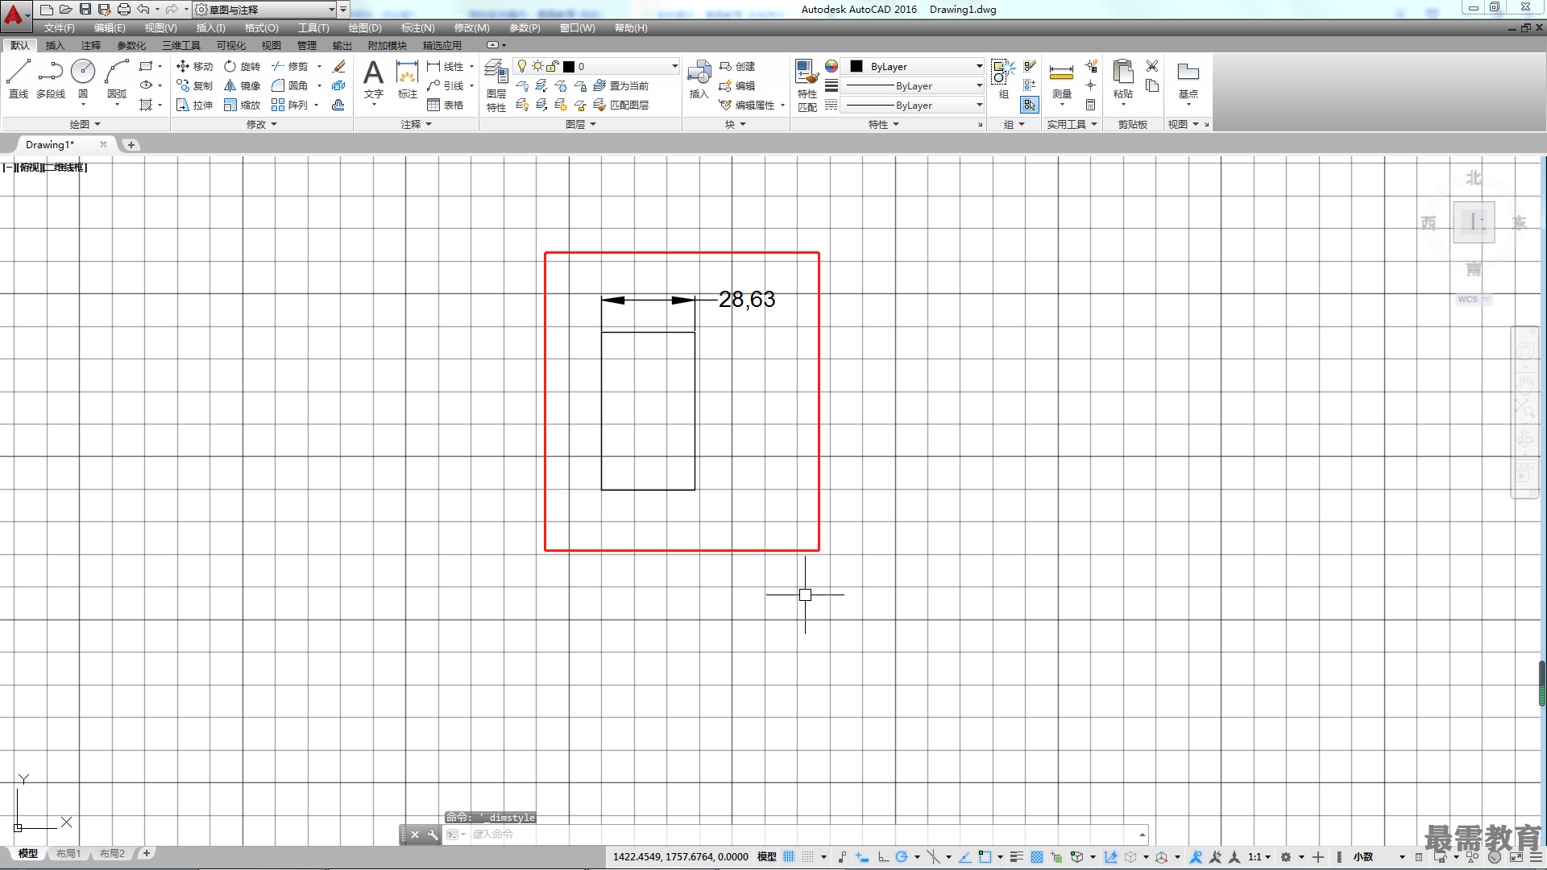
Task: Toggle ortho mode in status bar
Action: (x=883, y=856)
